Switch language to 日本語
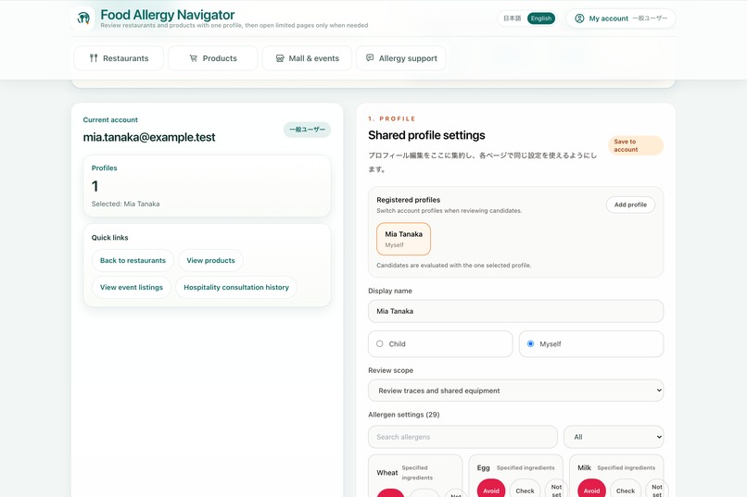Screen dimensions: 747x497 513,19
